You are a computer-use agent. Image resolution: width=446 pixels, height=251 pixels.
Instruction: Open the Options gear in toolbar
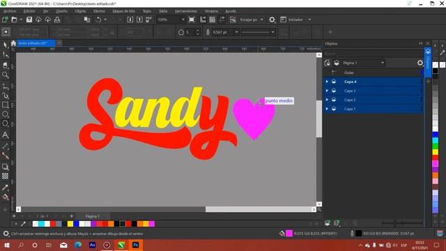[272, 20]
